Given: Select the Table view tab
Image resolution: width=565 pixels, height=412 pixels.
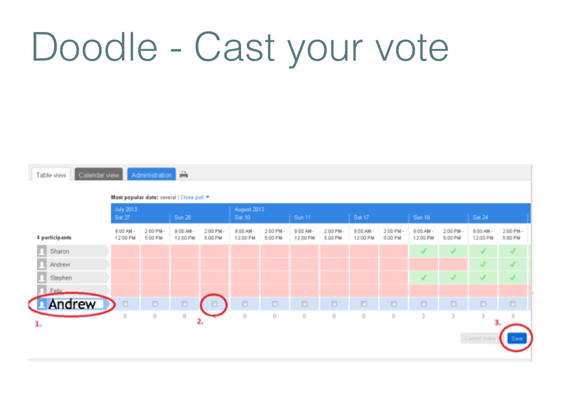Looking at the screenshot, I should point(51,175).
